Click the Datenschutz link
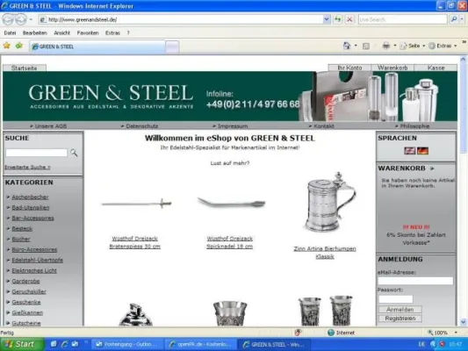Screen dimensions: 468x351 [x=141, y=126]
